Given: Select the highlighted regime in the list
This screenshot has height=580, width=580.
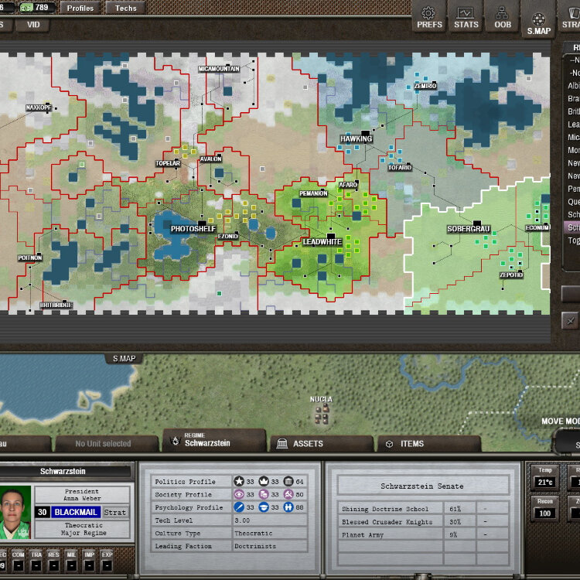Looking at the screenshot, I should tap(573, 227).
